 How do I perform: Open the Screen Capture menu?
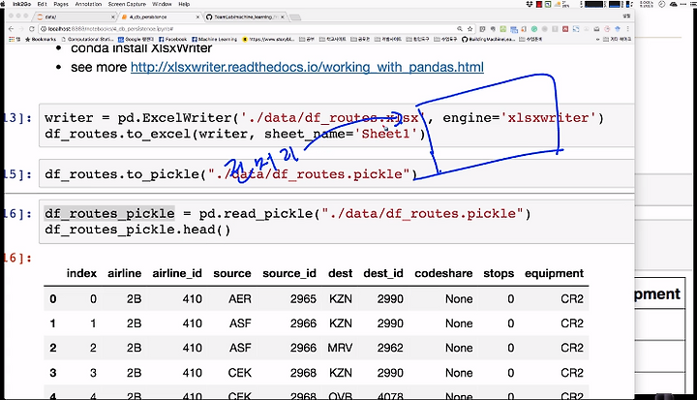pos(127,4)
